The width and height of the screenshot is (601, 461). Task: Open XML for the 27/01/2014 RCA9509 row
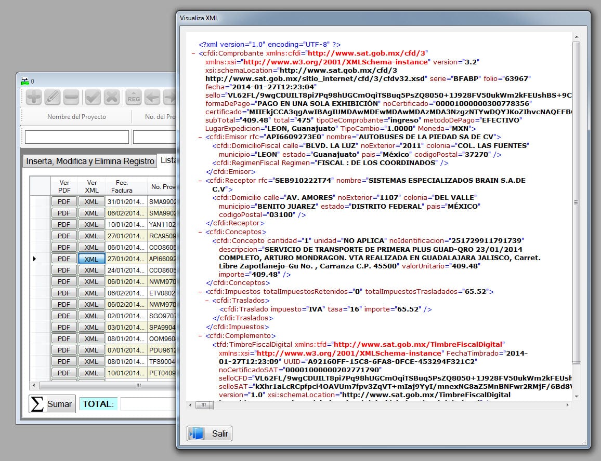(91, 236)
